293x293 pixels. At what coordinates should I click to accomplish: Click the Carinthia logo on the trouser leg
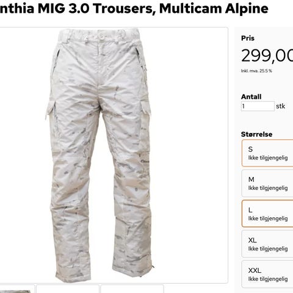(x=145, y=161)
